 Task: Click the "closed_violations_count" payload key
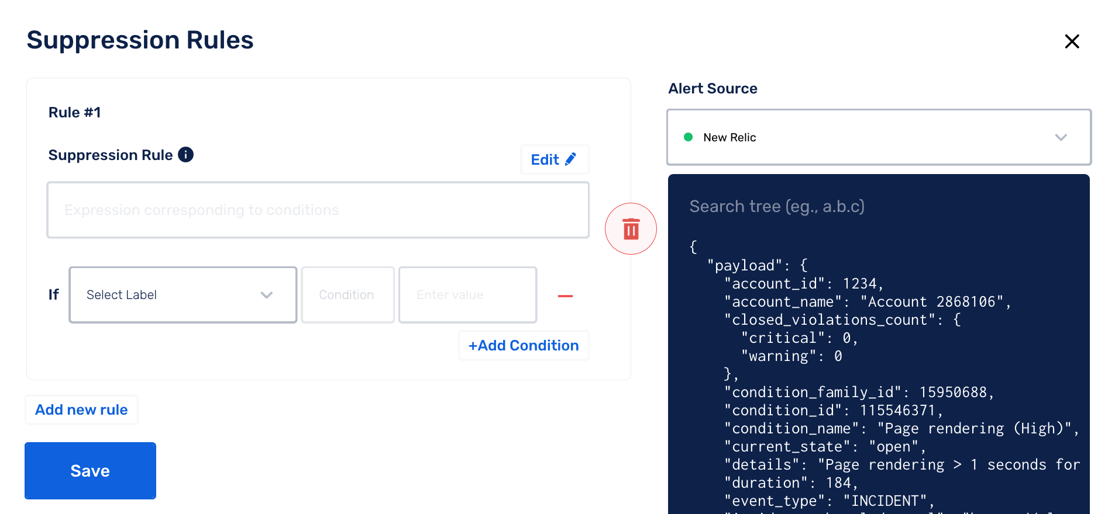[830, 320]
